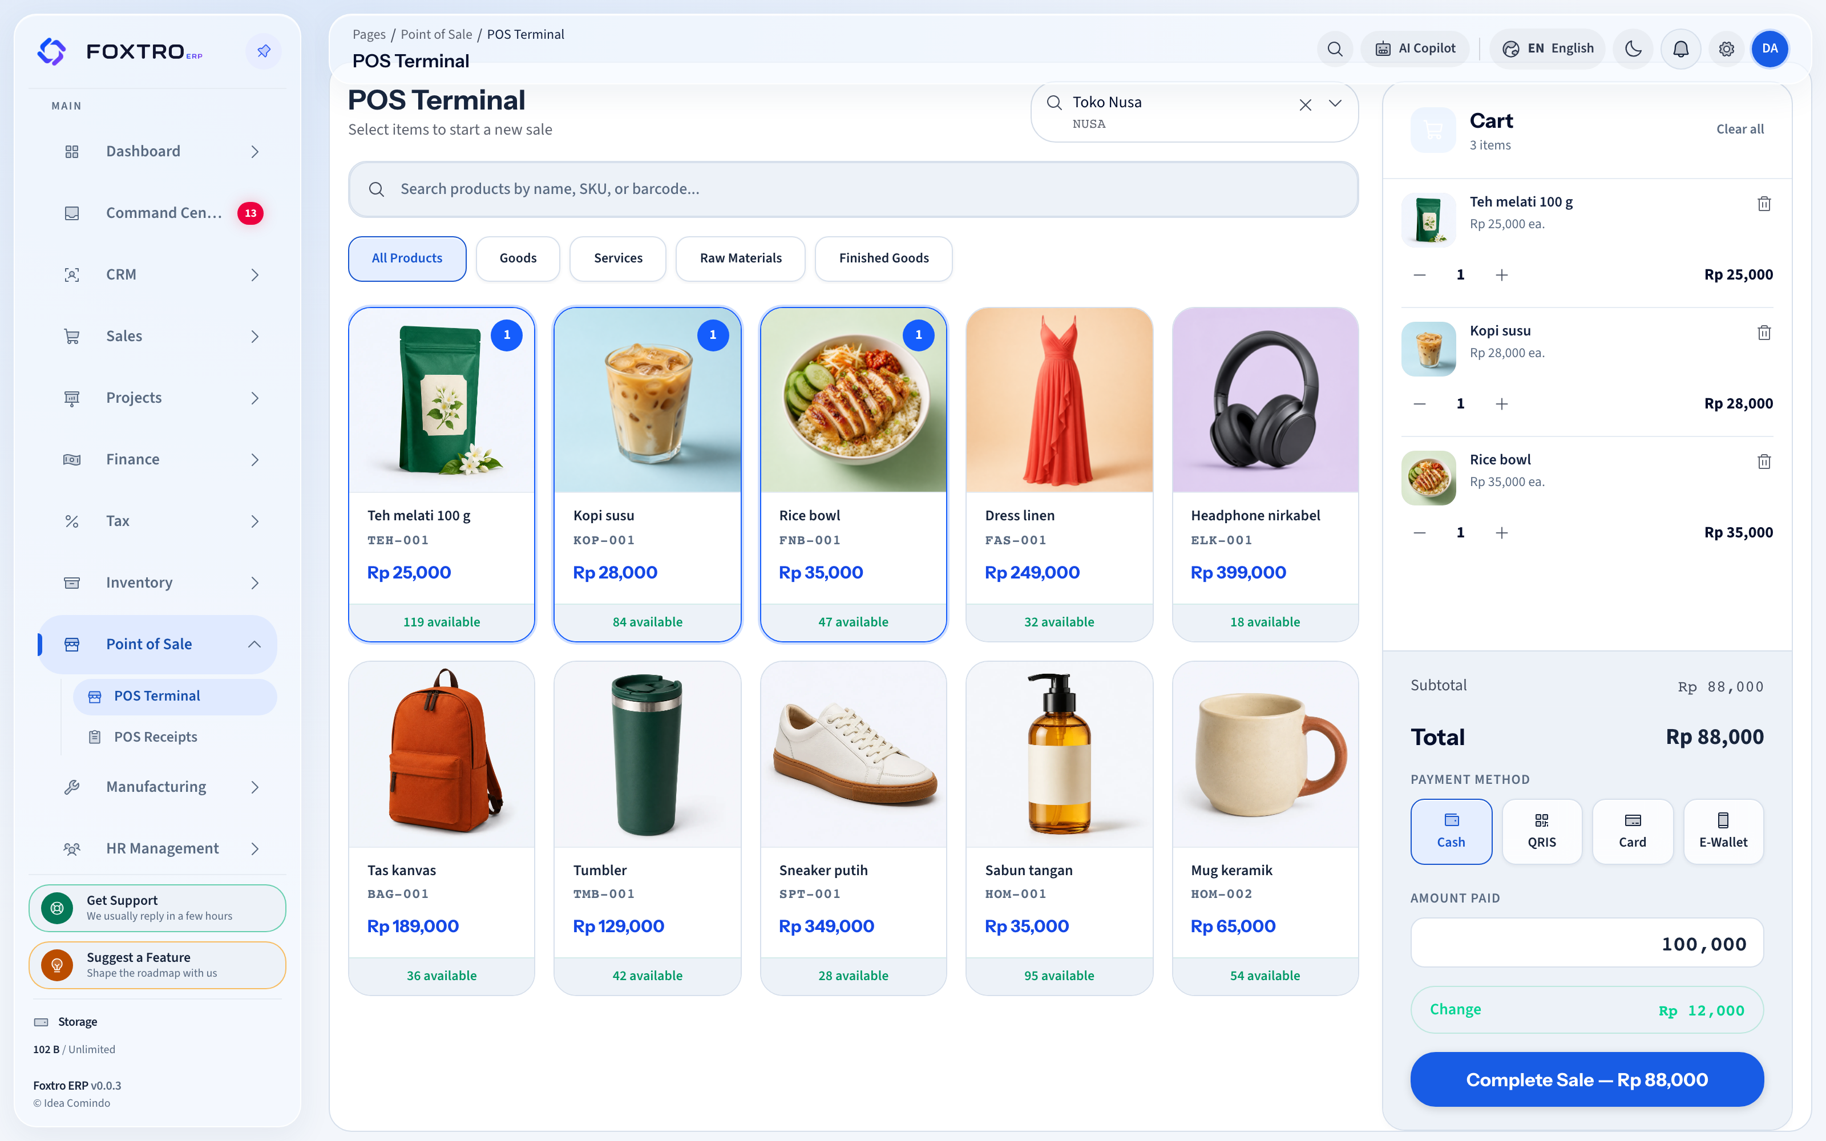This screenshot has width=1826, height=1141.
Task: Open POS Receipts page
Action: point(175,737)
